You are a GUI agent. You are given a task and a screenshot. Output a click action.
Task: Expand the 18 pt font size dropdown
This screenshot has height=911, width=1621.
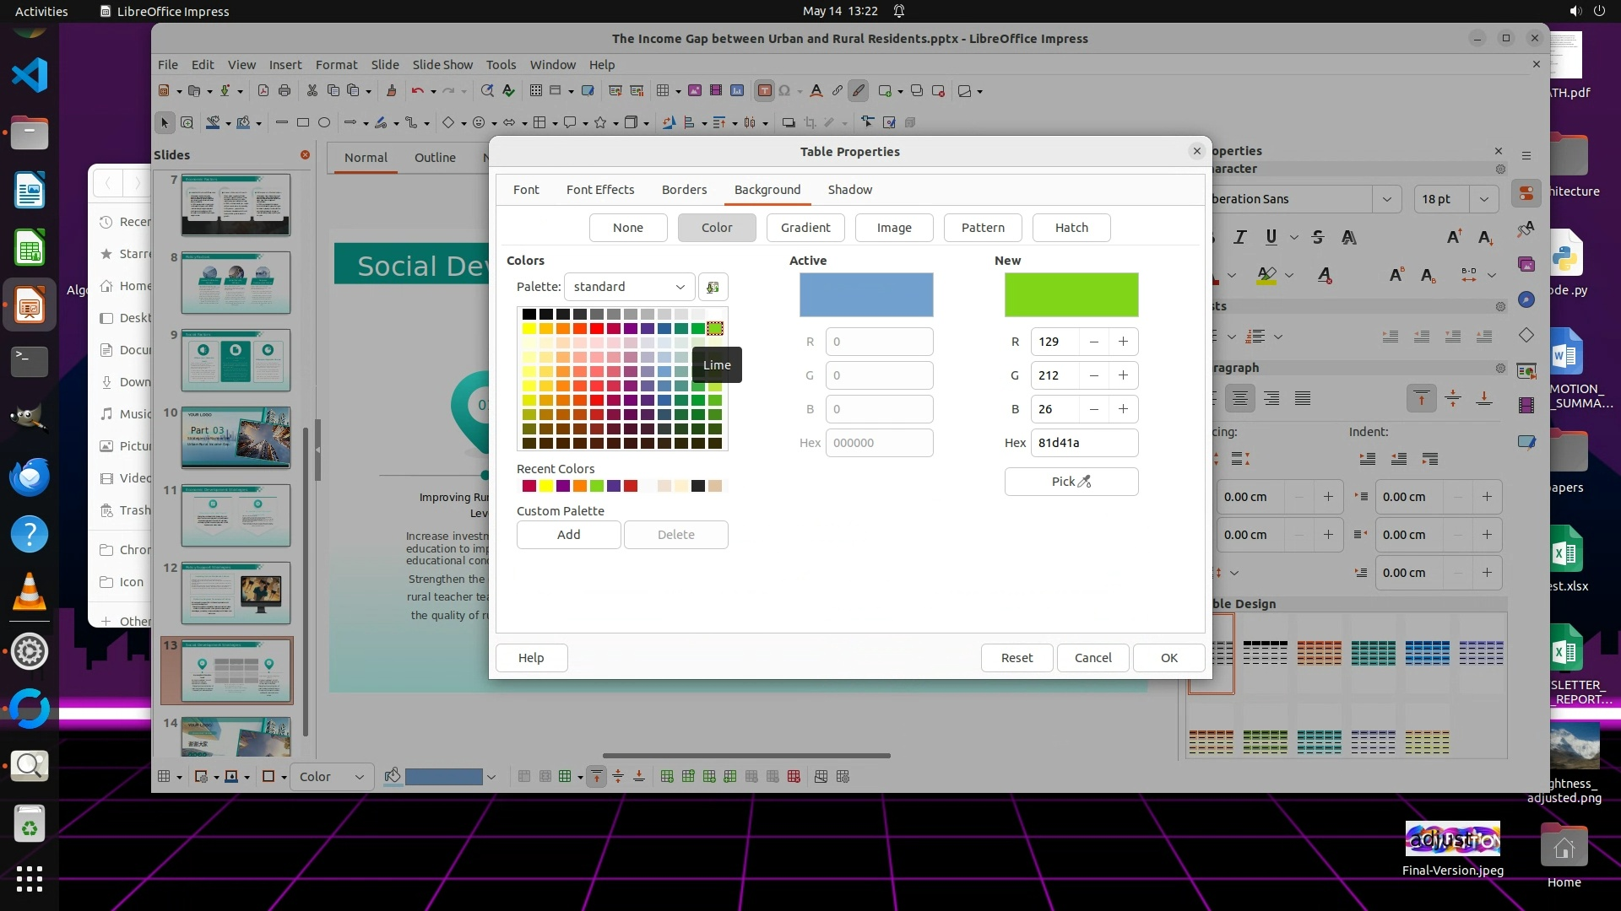(x=1483, y=199)
